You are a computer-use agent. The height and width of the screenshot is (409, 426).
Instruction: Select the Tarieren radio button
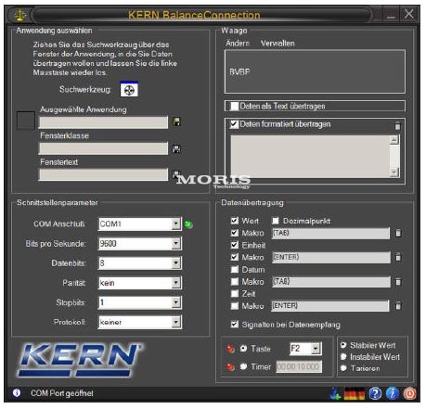343,368
